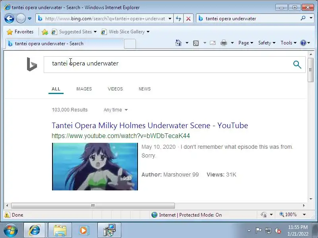318x238 pixels.
Task: Print the page with the printer icon
Action: tap(224, 43)
